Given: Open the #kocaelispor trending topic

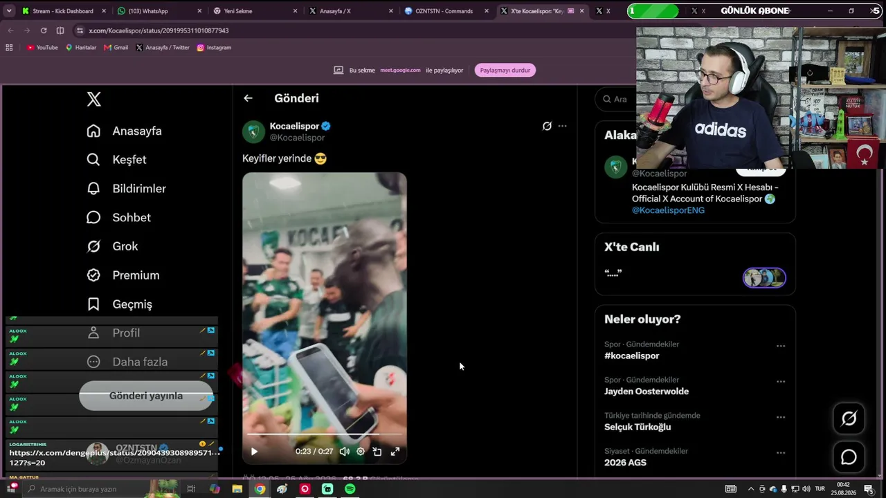Looking at the screenshot, I should 631,356.
